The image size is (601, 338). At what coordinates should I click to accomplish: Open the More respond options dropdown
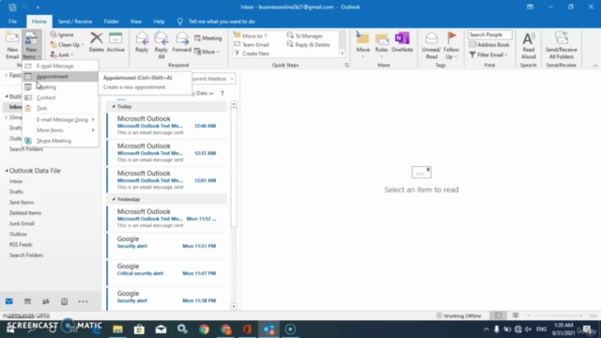click(x=207, y=52)
